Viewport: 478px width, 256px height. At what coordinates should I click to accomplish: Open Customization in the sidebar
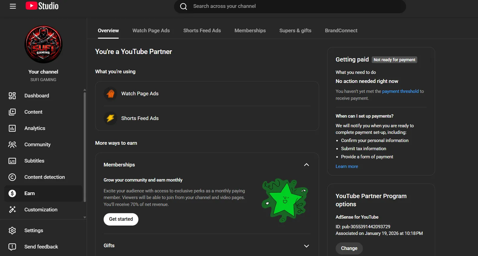44,210
